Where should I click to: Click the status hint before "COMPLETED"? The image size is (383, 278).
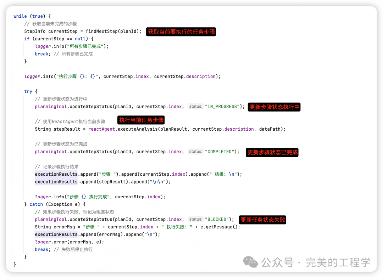[x=195, y=152]
